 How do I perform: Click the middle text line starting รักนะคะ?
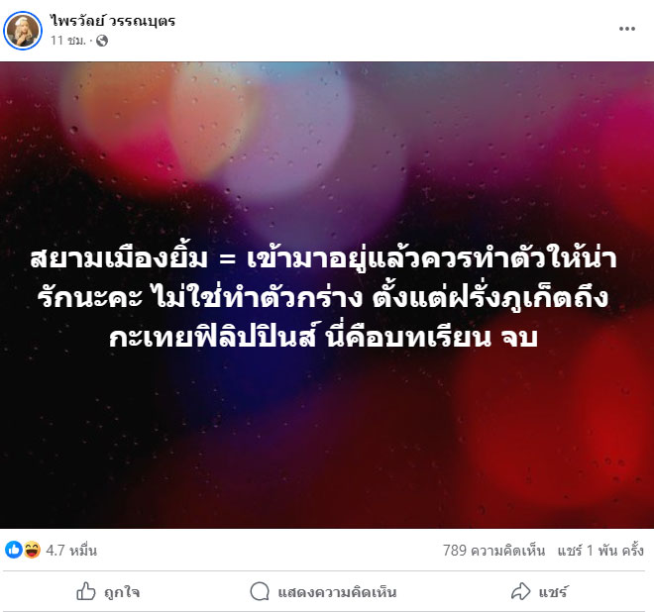coord(323,298)
